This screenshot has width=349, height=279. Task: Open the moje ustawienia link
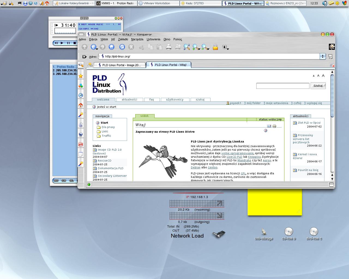pyautogui.click(x=277, y=103)
